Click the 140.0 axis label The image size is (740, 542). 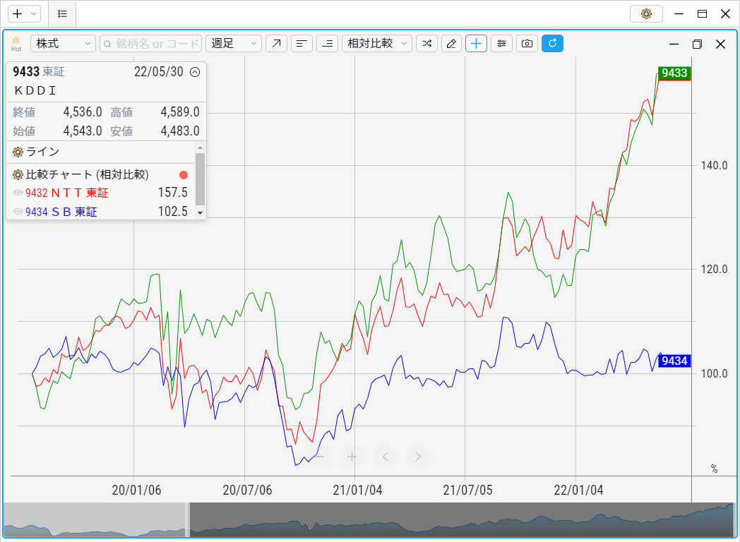pyautogui.click(x=714, y=166)
